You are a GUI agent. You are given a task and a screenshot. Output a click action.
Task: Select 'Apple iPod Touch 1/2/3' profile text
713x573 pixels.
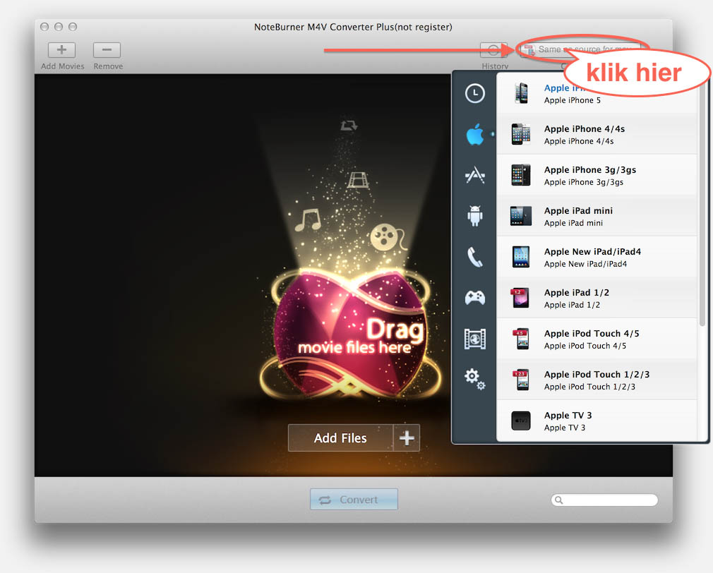click(597, 375)
